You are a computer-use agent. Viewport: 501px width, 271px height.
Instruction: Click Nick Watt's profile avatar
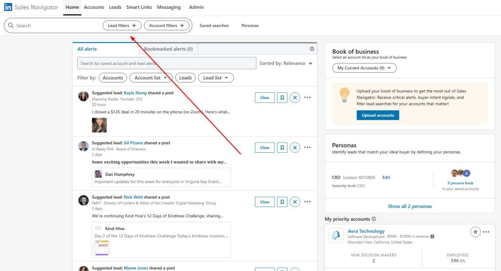click(83, 200)
